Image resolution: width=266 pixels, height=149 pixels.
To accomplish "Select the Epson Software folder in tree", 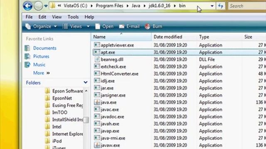I will coord(67,91).
